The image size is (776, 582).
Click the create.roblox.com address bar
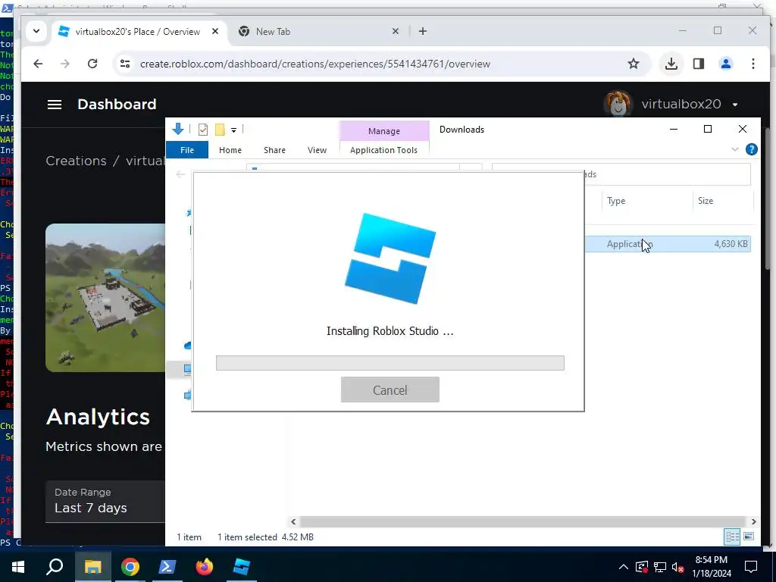click(314, 64)
